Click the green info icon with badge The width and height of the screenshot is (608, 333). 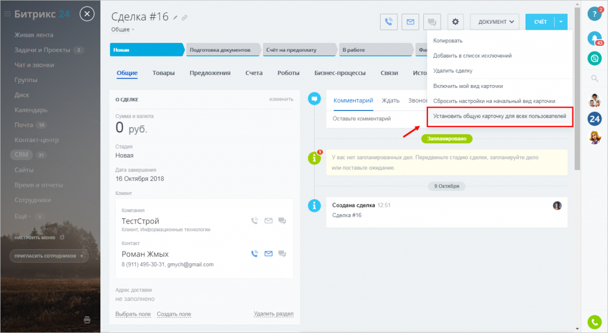[x=315, y=158]
